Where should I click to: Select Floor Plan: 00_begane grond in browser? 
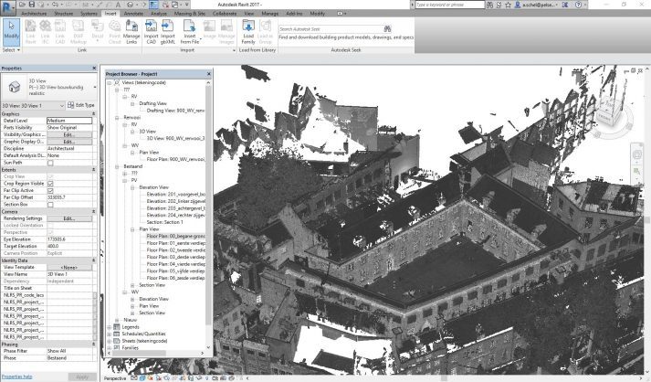point(175,236)
